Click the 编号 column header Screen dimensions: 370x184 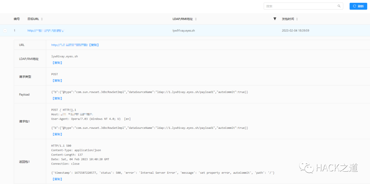(17, 19)
